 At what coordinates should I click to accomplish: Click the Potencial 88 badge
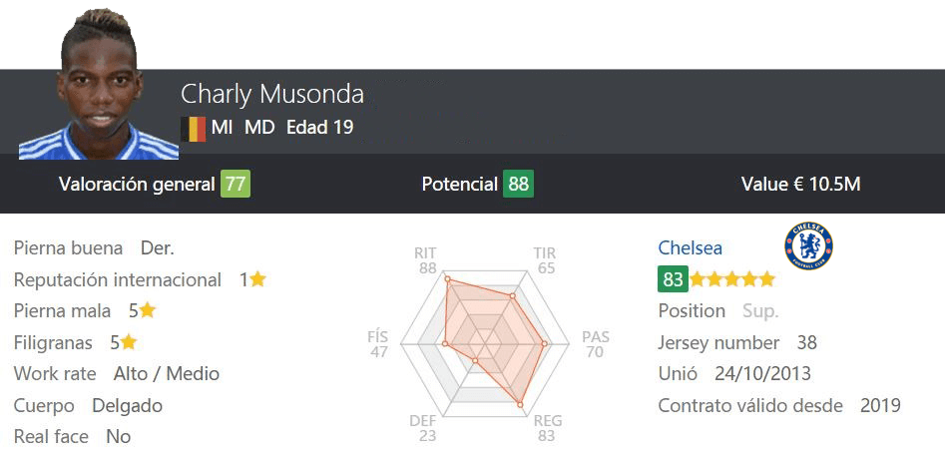[x=518, y=185]
